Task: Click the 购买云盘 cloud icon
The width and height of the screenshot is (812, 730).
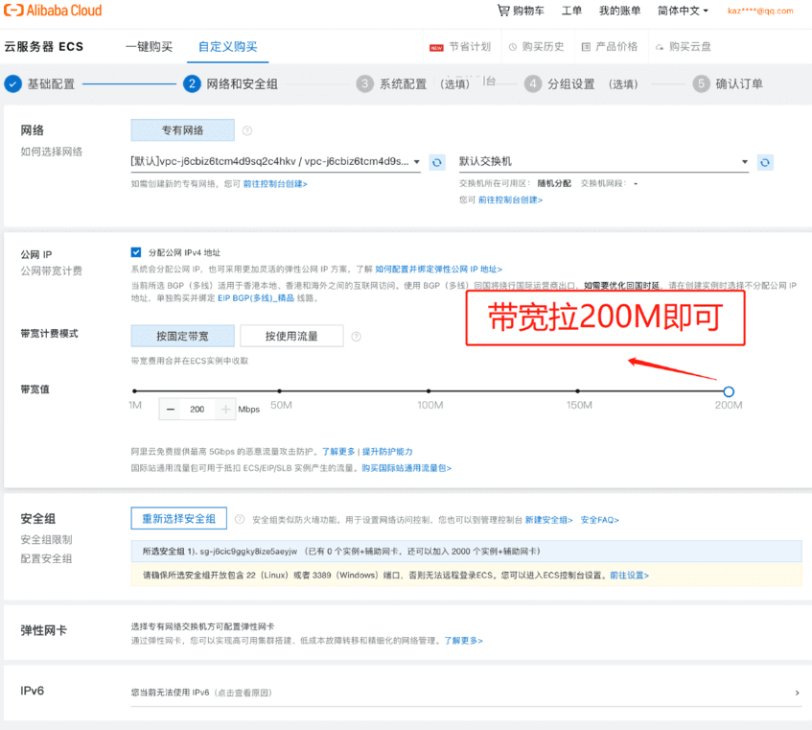Action: (x=660, y=47)
